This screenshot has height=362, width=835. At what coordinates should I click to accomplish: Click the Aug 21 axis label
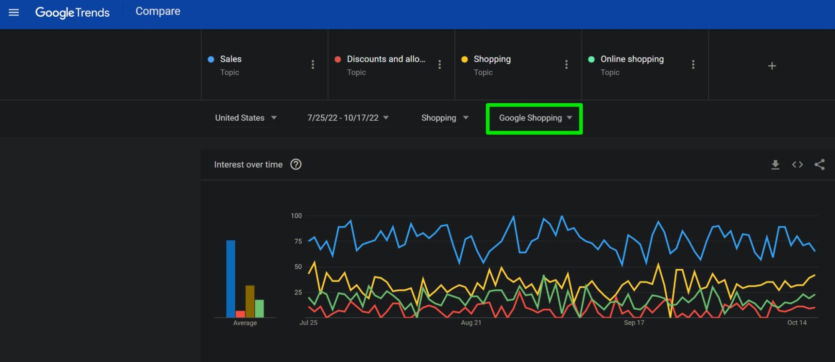(x=471, y=323)
